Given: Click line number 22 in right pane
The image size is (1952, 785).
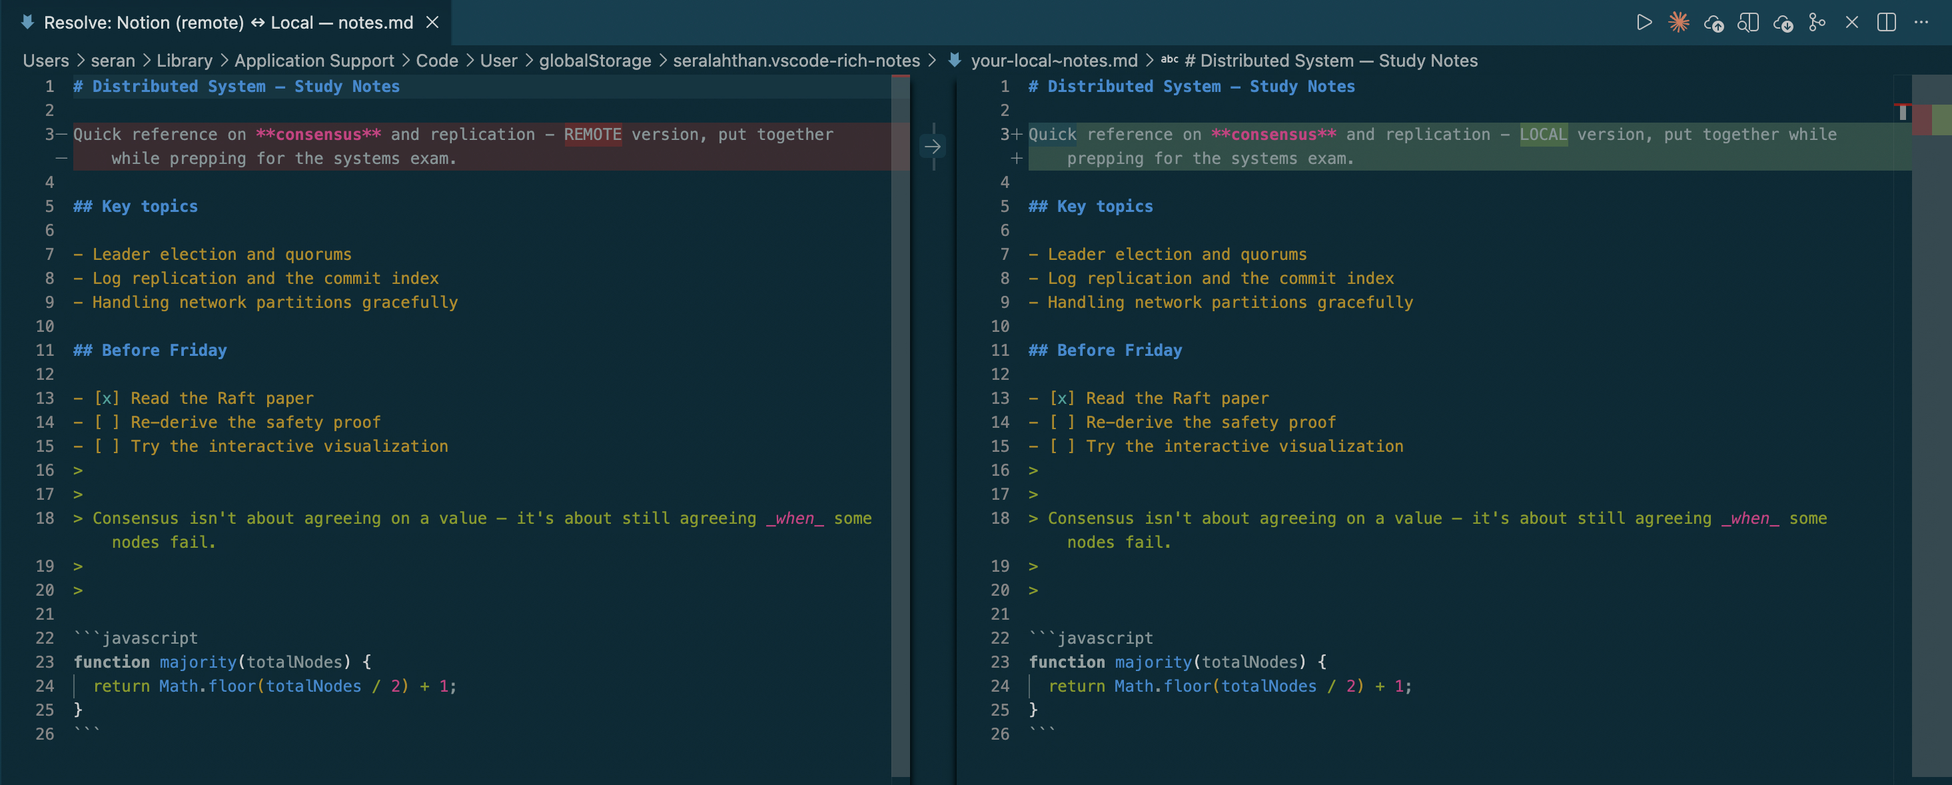Looking at the screenshot, I should click(999, 638).
